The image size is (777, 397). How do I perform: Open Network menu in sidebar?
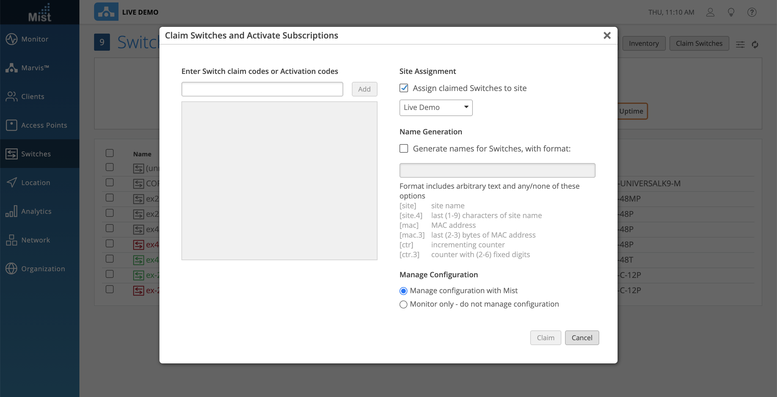click(x=35, y=240)
